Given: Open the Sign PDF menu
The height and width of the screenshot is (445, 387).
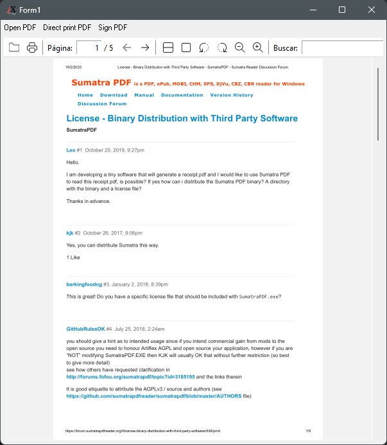Looking at the screenshot, I should (x=113, y=28).
